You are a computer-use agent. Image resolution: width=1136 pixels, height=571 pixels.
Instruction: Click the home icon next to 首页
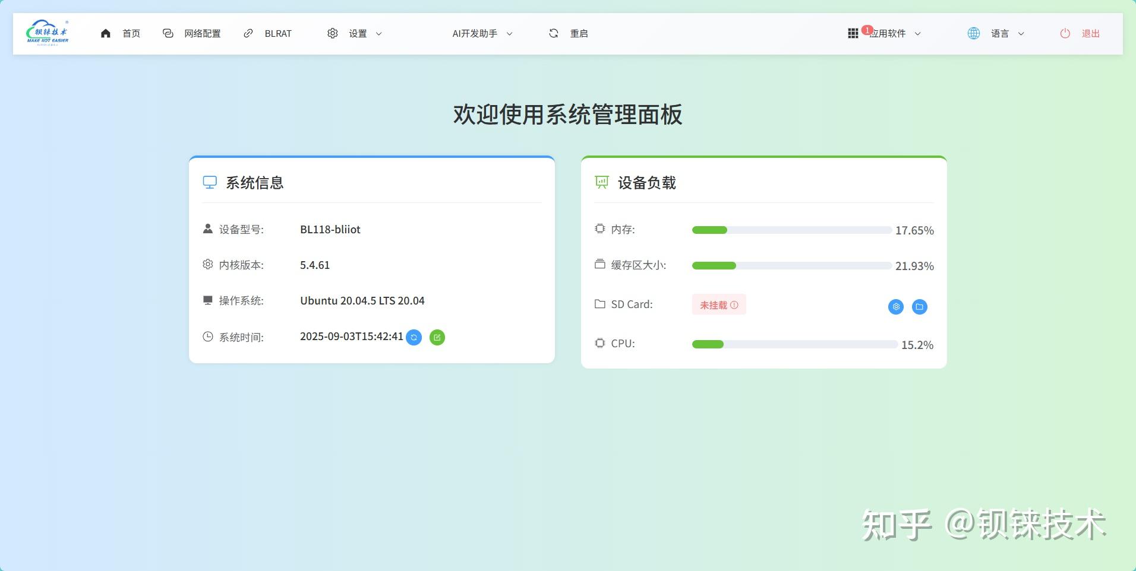pyautogui.click(x=106, y=33)
